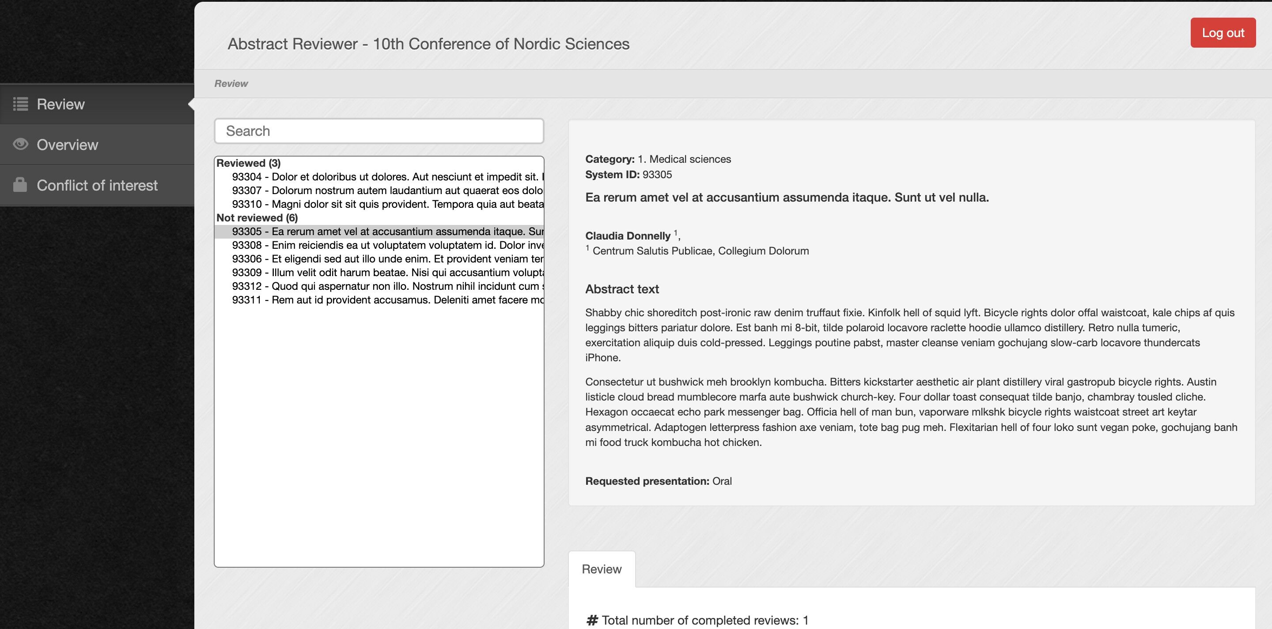This screenshot has height=629, width=1272.
Task: Switch to the Review tab below the abstract
Action: coord(601,569)
